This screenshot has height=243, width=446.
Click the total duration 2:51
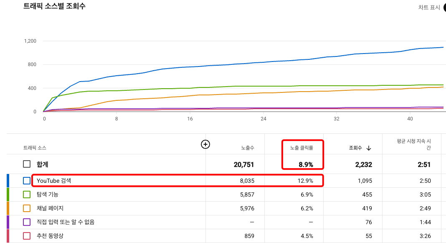click(x=424, y=164)
